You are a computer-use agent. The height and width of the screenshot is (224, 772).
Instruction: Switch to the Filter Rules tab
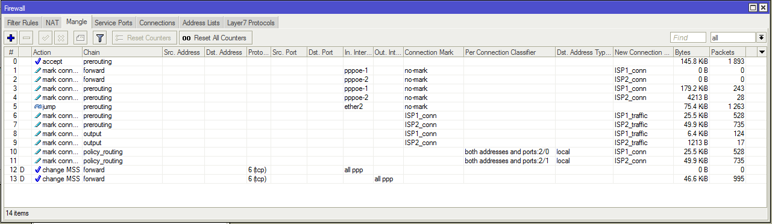pos(23,23)
